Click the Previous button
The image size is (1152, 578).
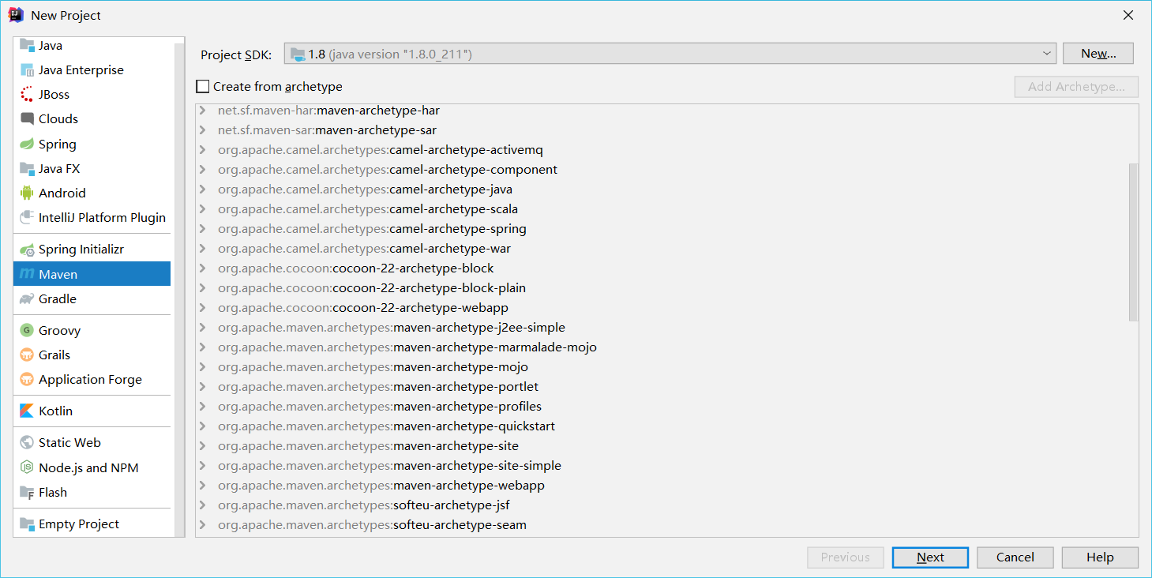[x=845, y=557]
